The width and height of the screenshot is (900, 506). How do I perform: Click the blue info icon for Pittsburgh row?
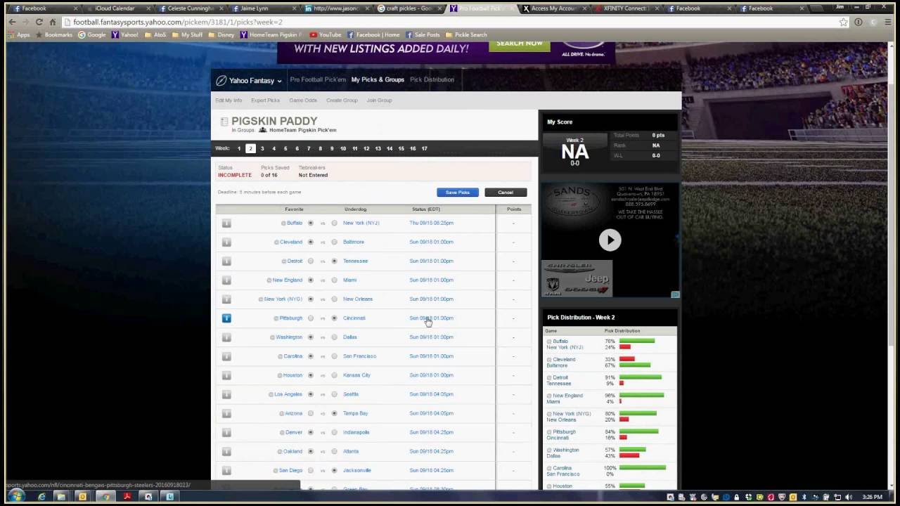click(x=226, y=318)
